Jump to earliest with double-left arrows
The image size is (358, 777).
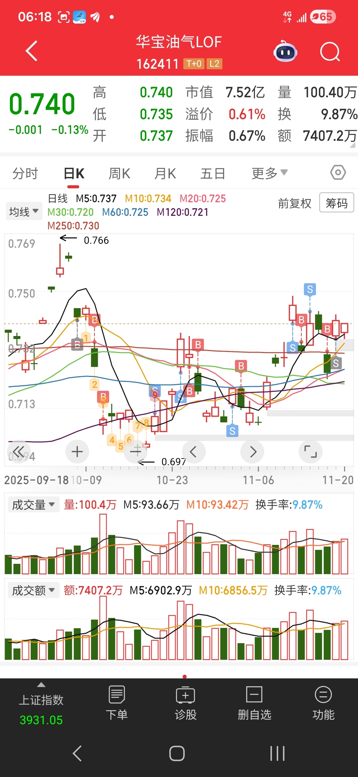point(19,452)
